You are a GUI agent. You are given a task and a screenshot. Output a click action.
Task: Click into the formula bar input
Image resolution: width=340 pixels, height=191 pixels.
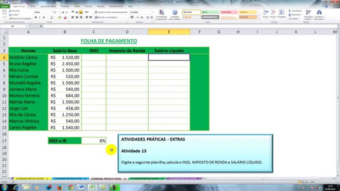click(190, 26)
